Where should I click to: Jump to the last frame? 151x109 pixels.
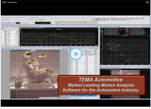point(15,23)
